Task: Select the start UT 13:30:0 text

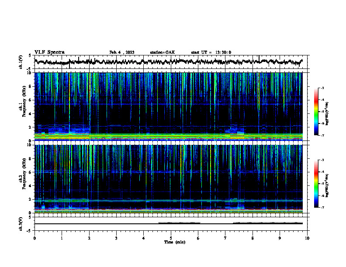Action: [211, 52]
